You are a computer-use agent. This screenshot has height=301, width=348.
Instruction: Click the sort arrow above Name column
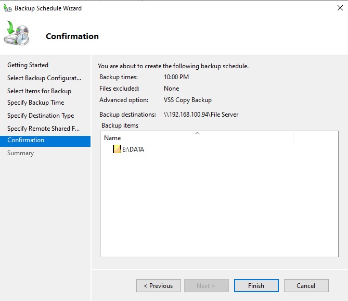[x=197, y=133]
